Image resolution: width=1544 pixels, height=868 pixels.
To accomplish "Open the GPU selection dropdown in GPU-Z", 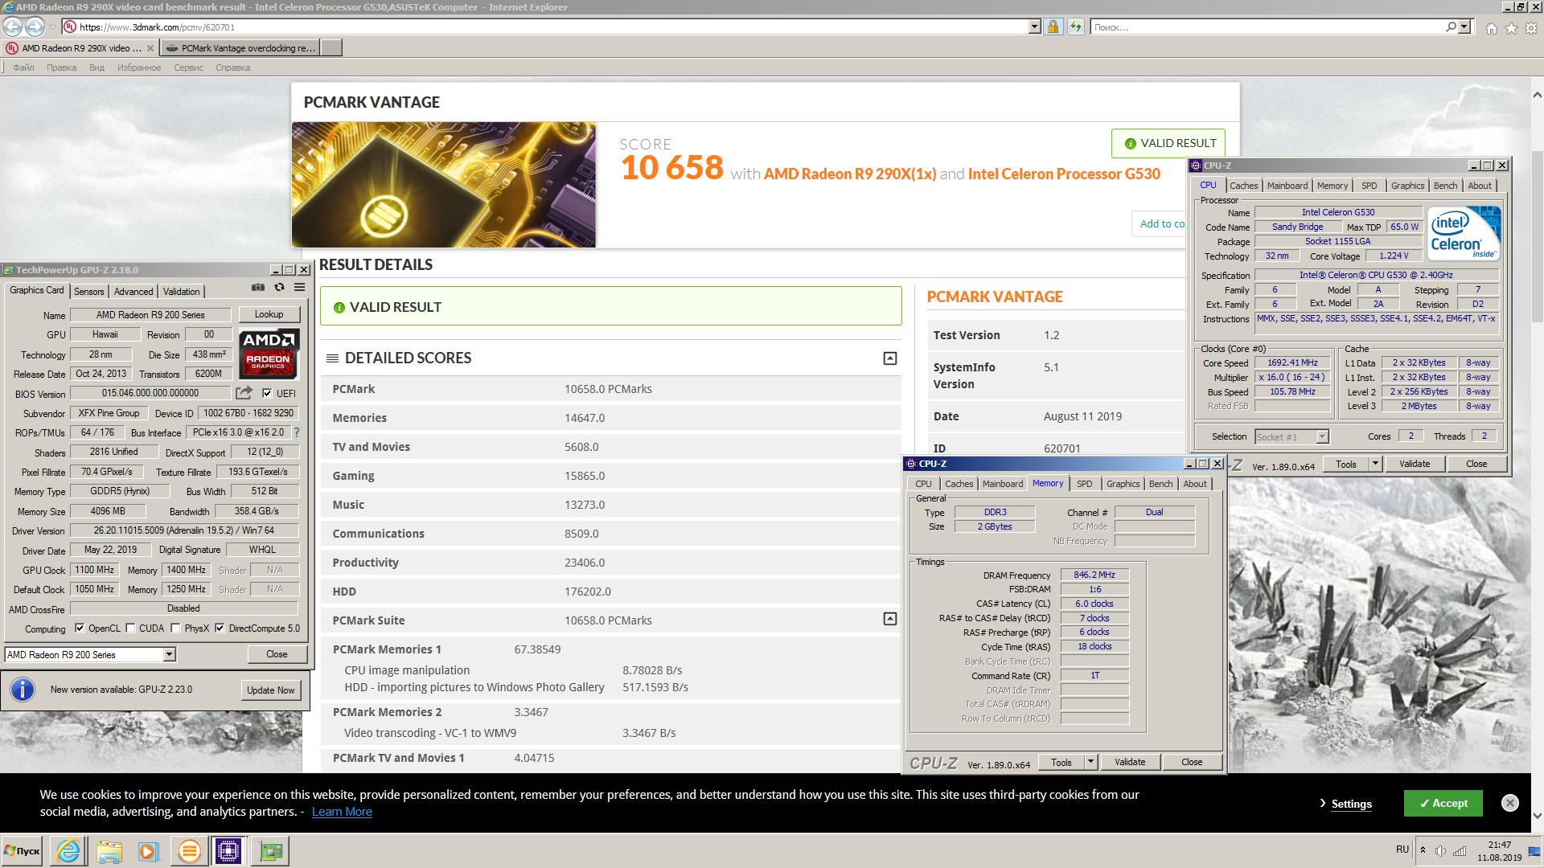I will click(x=169, y=655).
